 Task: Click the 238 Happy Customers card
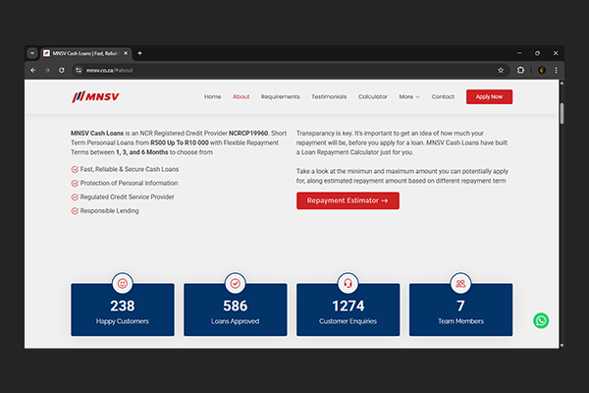click(123, 309)
